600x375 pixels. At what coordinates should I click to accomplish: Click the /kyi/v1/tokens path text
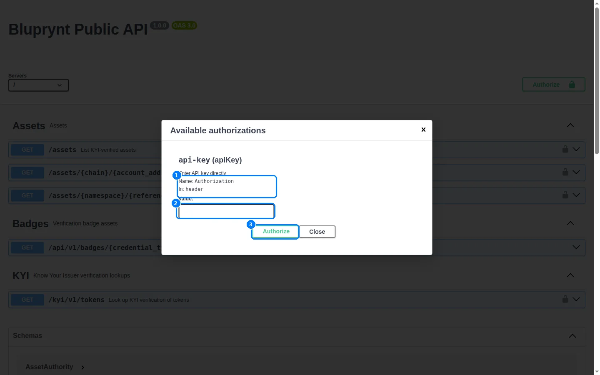click(76, 300)
